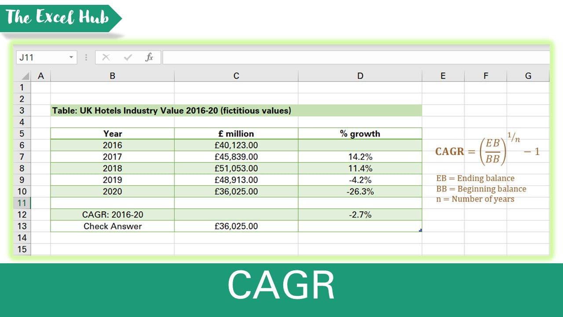This screenshot has width=563, height=317.
Task: Click cell containing 2020
Action: [113, 192]
